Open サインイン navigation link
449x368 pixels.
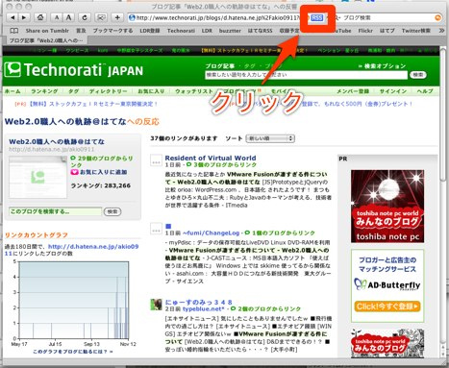393,91
